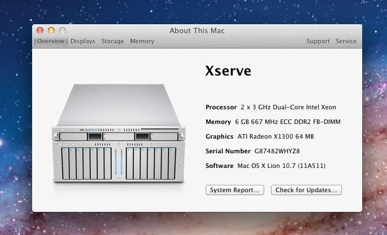
Task: Click the About This Mac title text
Action: coord(197,30)
